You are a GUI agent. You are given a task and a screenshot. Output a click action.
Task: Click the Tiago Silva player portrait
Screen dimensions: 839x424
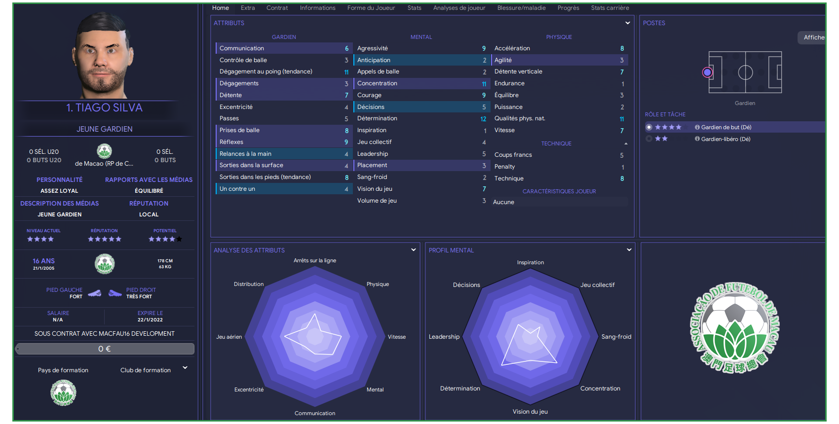point(104,55)
